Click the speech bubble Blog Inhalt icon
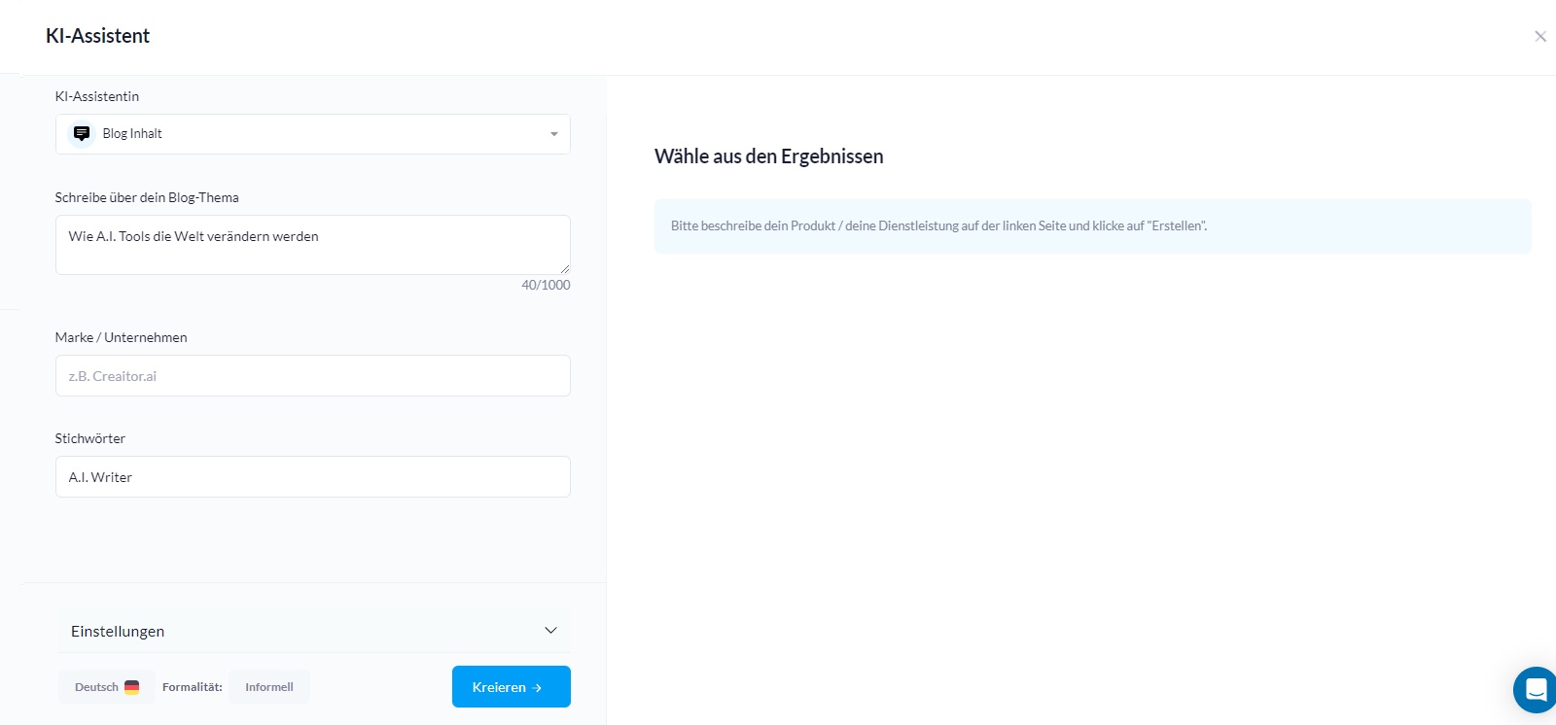Image resolution: width=1556 pixels, height=725 pixels. click(82, 133)
